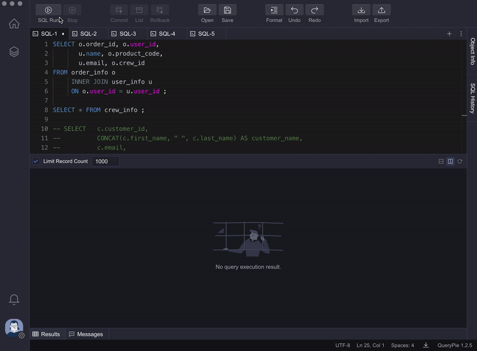Viewport: 477px width, 351px height.
Task: Click the record limit input showing 1000
Action: 106,161
